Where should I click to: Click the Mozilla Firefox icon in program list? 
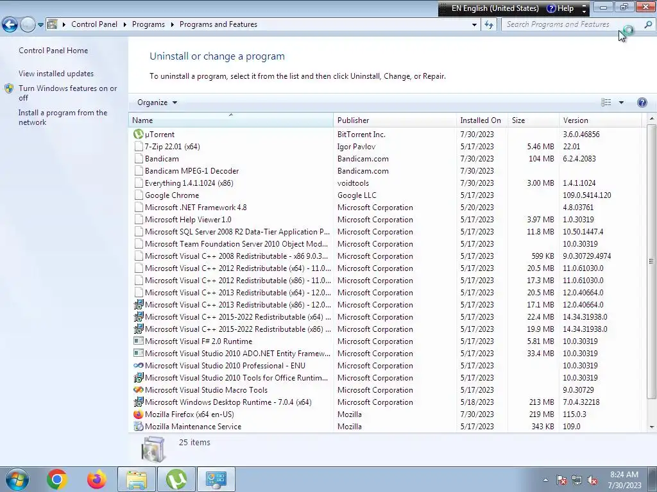pos(139,414)
